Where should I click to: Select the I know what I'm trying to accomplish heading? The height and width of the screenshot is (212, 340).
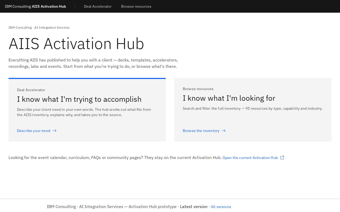pyautogui.click(x=79, y=99)
